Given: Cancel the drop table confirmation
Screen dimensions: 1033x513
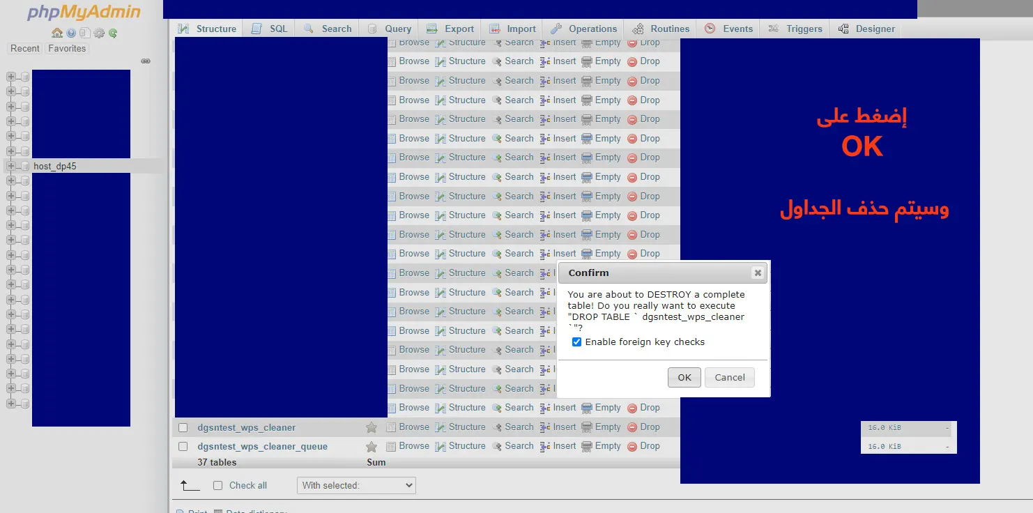Looking at the screenshot, I should point(730,378).
